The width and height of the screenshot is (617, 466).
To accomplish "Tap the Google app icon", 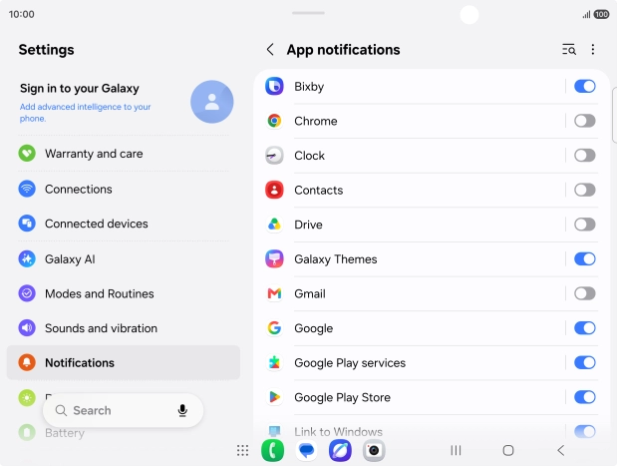I will pyautogui.click(x=274, y=328).
